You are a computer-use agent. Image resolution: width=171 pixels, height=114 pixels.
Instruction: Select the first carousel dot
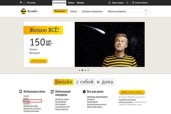[79, 70]
